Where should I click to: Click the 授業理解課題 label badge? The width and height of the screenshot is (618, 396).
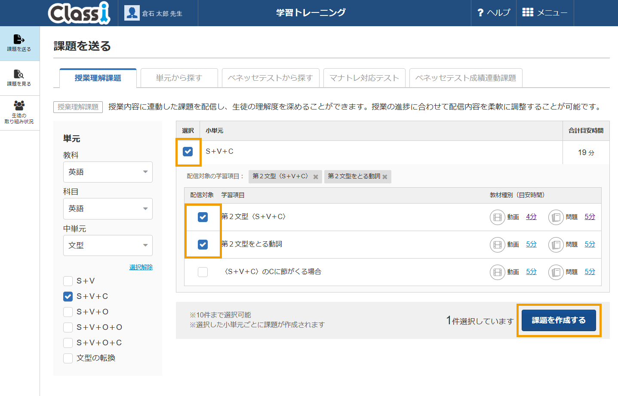(x=78, y=107)
